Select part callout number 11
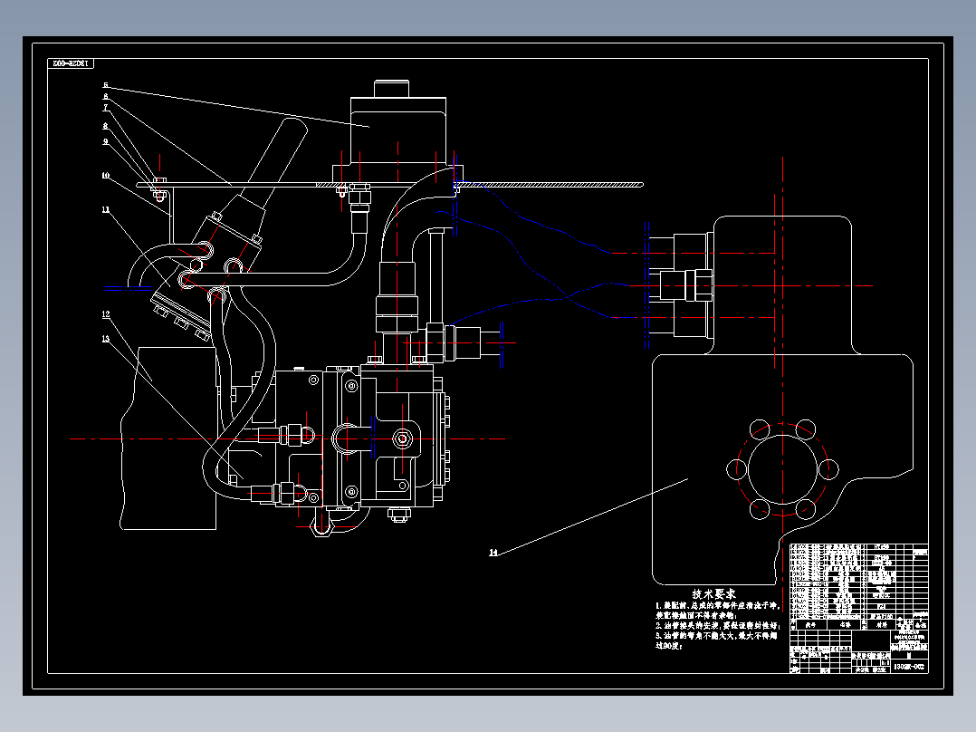The height and width of the screenshot is (732, 976). pos(106,210)
